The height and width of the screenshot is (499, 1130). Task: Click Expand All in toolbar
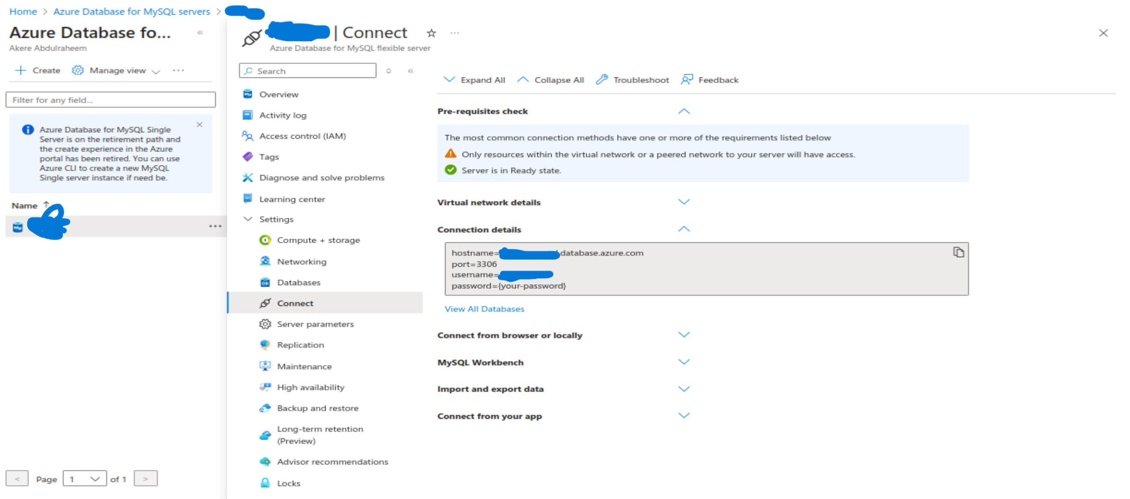pos(474,80)
